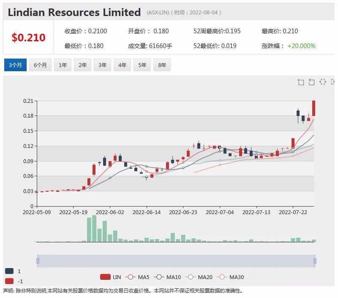Click the last tall red candlestick reaching 0.21
This screenshot has width=338, height=298.
coord(313,108)
